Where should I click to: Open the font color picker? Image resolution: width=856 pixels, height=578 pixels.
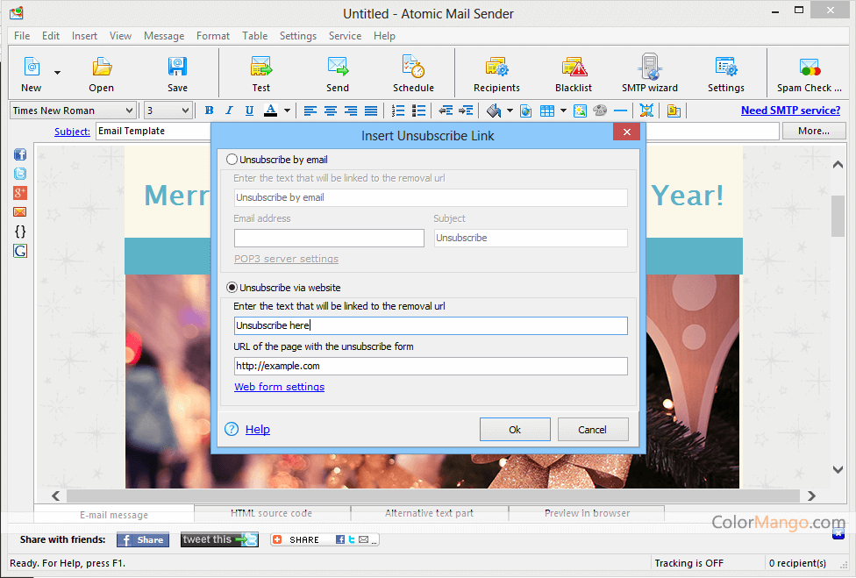coord(289,111)
